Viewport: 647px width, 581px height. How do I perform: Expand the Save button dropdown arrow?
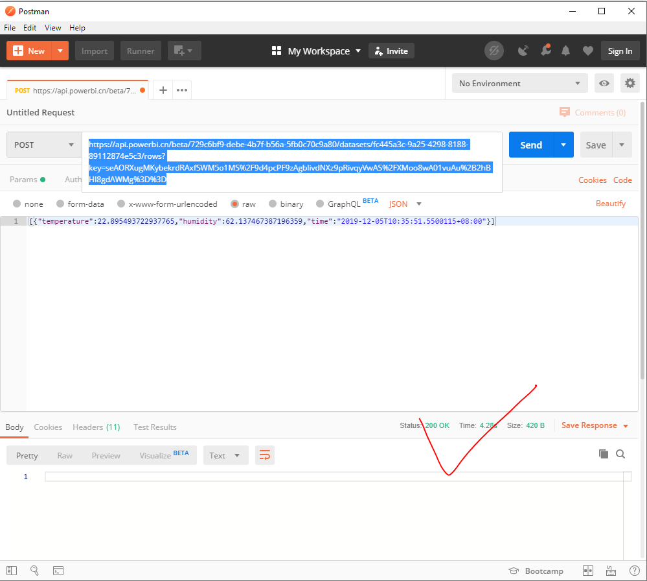622,145
